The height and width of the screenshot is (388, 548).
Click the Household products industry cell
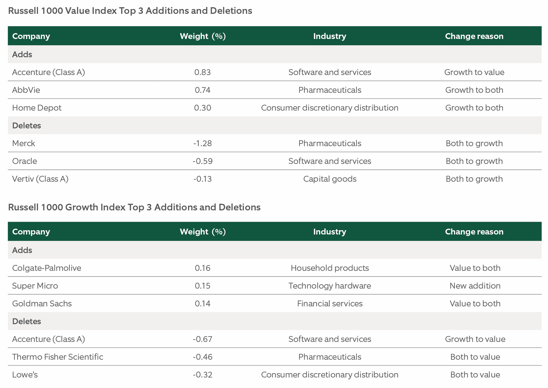[x=330, y=268]
